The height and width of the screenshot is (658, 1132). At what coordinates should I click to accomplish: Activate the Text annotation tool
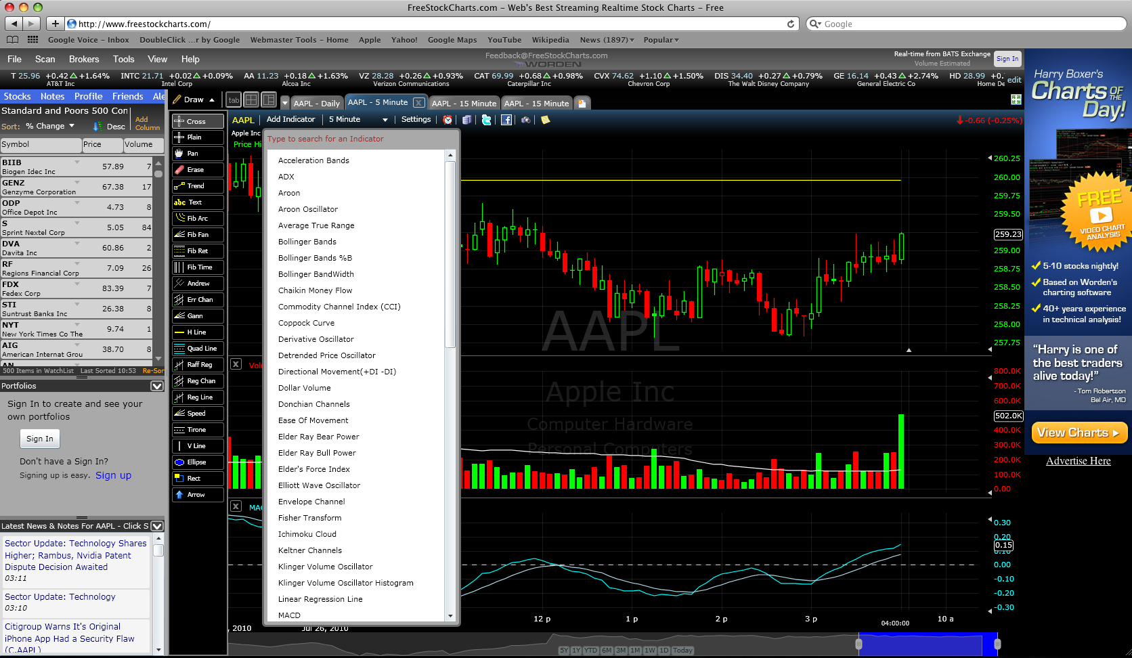pyautogui.click(x=198, y=202)
